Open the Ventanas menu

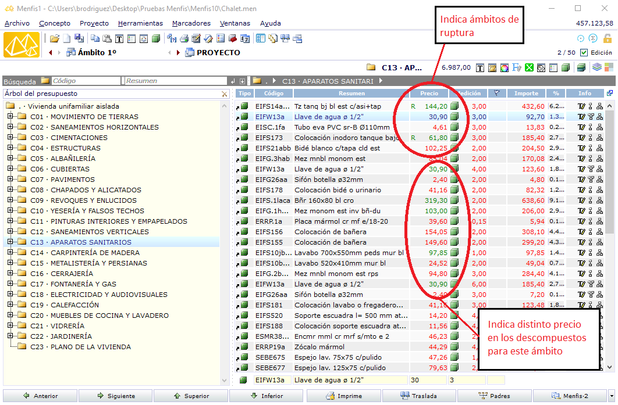pos(235,23)
